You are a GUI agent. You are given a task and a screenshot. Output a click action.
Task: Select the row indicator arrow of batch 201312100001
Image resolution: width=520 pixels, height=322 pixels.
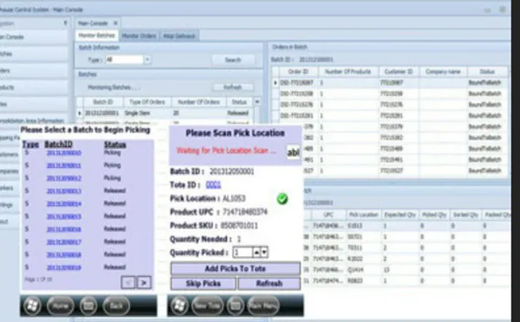point(80,113)
